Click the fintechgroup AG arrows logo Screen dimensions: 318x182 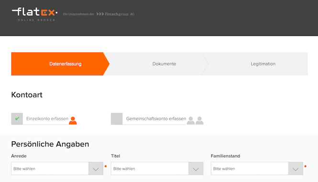tap(115, 14)
